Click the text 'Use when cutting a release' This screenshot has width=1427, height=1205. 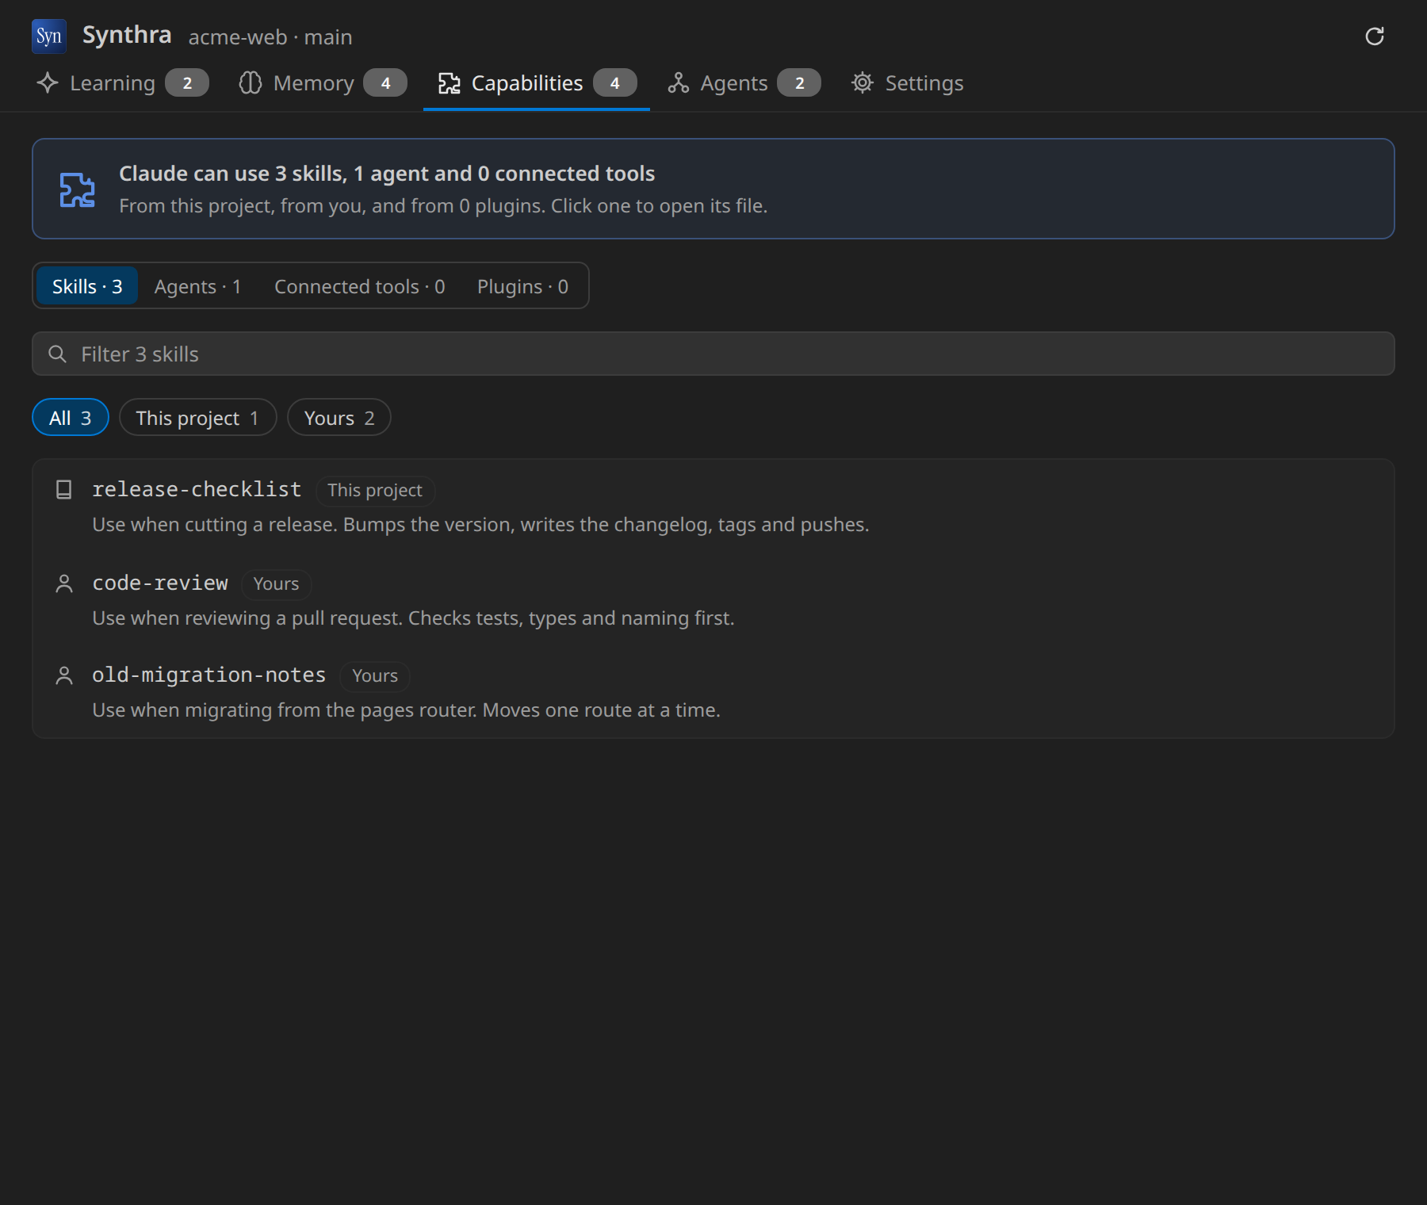click(x=214, y=525)
